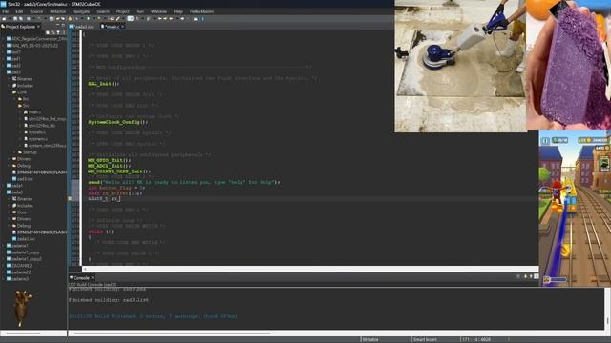Click the SystemClock_Config(); code line
The height and width of the screenshot is (343, 611).
(x=118, y=122)
